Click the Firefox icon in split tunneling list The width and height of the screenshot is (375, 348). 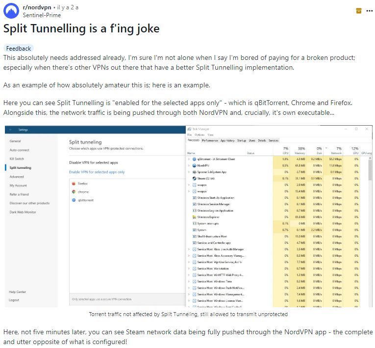[74, 184]
